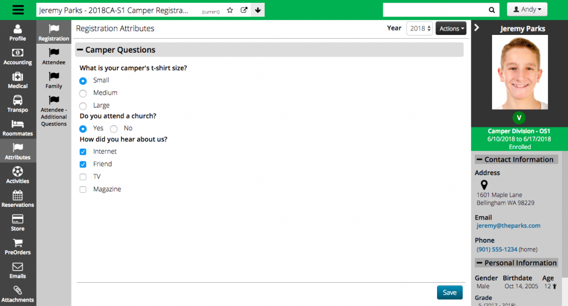Open the Roommates sidebar section
The height and width of the screenshot is (306, 568).
coord(18,127)
